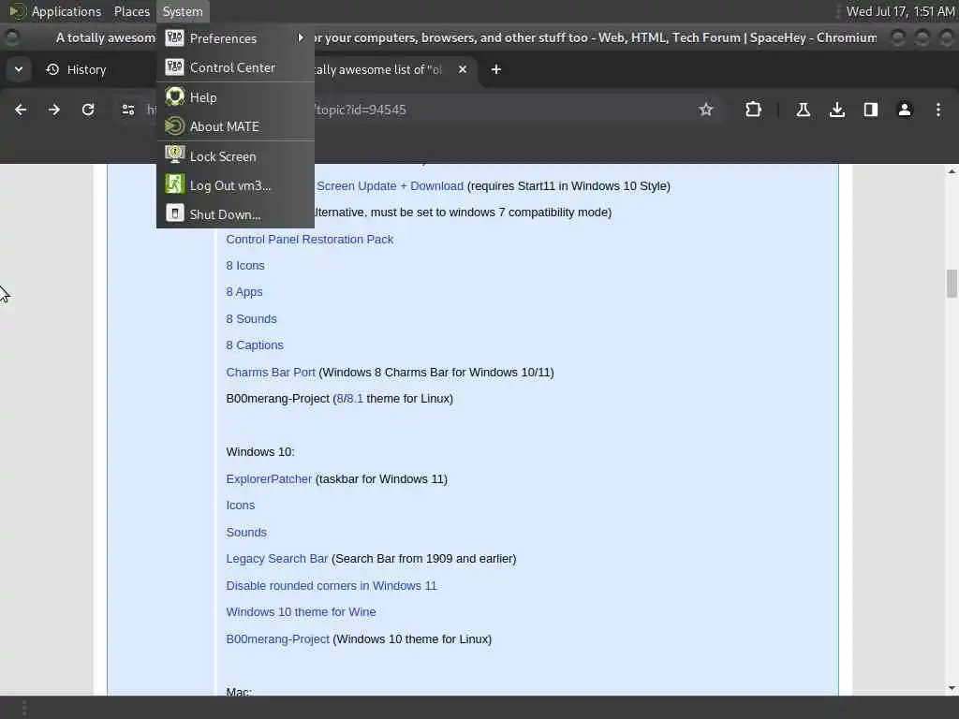Click the About MATE logo icon
The width and height of the screenshot is (959, 719).
point(175,126)
